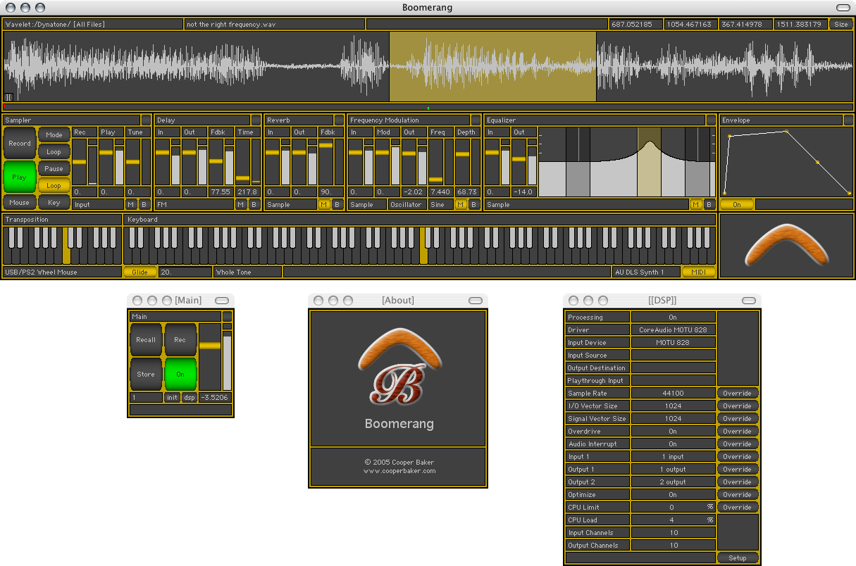Click the Mouse button in Sampler
856x566 pixels.
click(20, 203)
